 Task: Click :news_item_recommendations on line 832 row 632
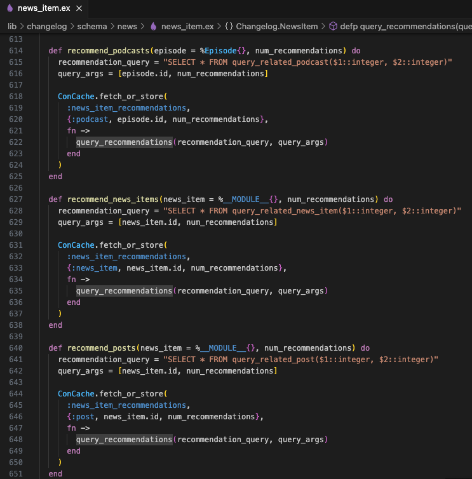126,257
